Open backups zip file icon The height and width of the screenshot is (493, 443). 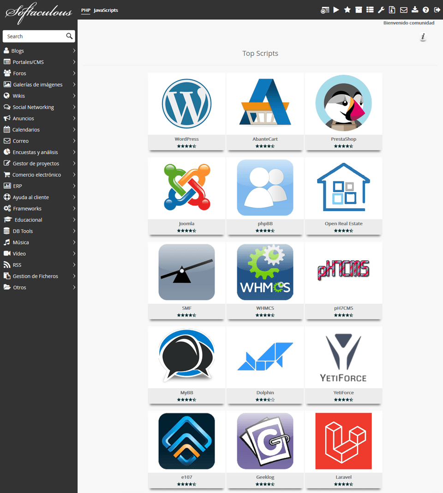(392, 10)
